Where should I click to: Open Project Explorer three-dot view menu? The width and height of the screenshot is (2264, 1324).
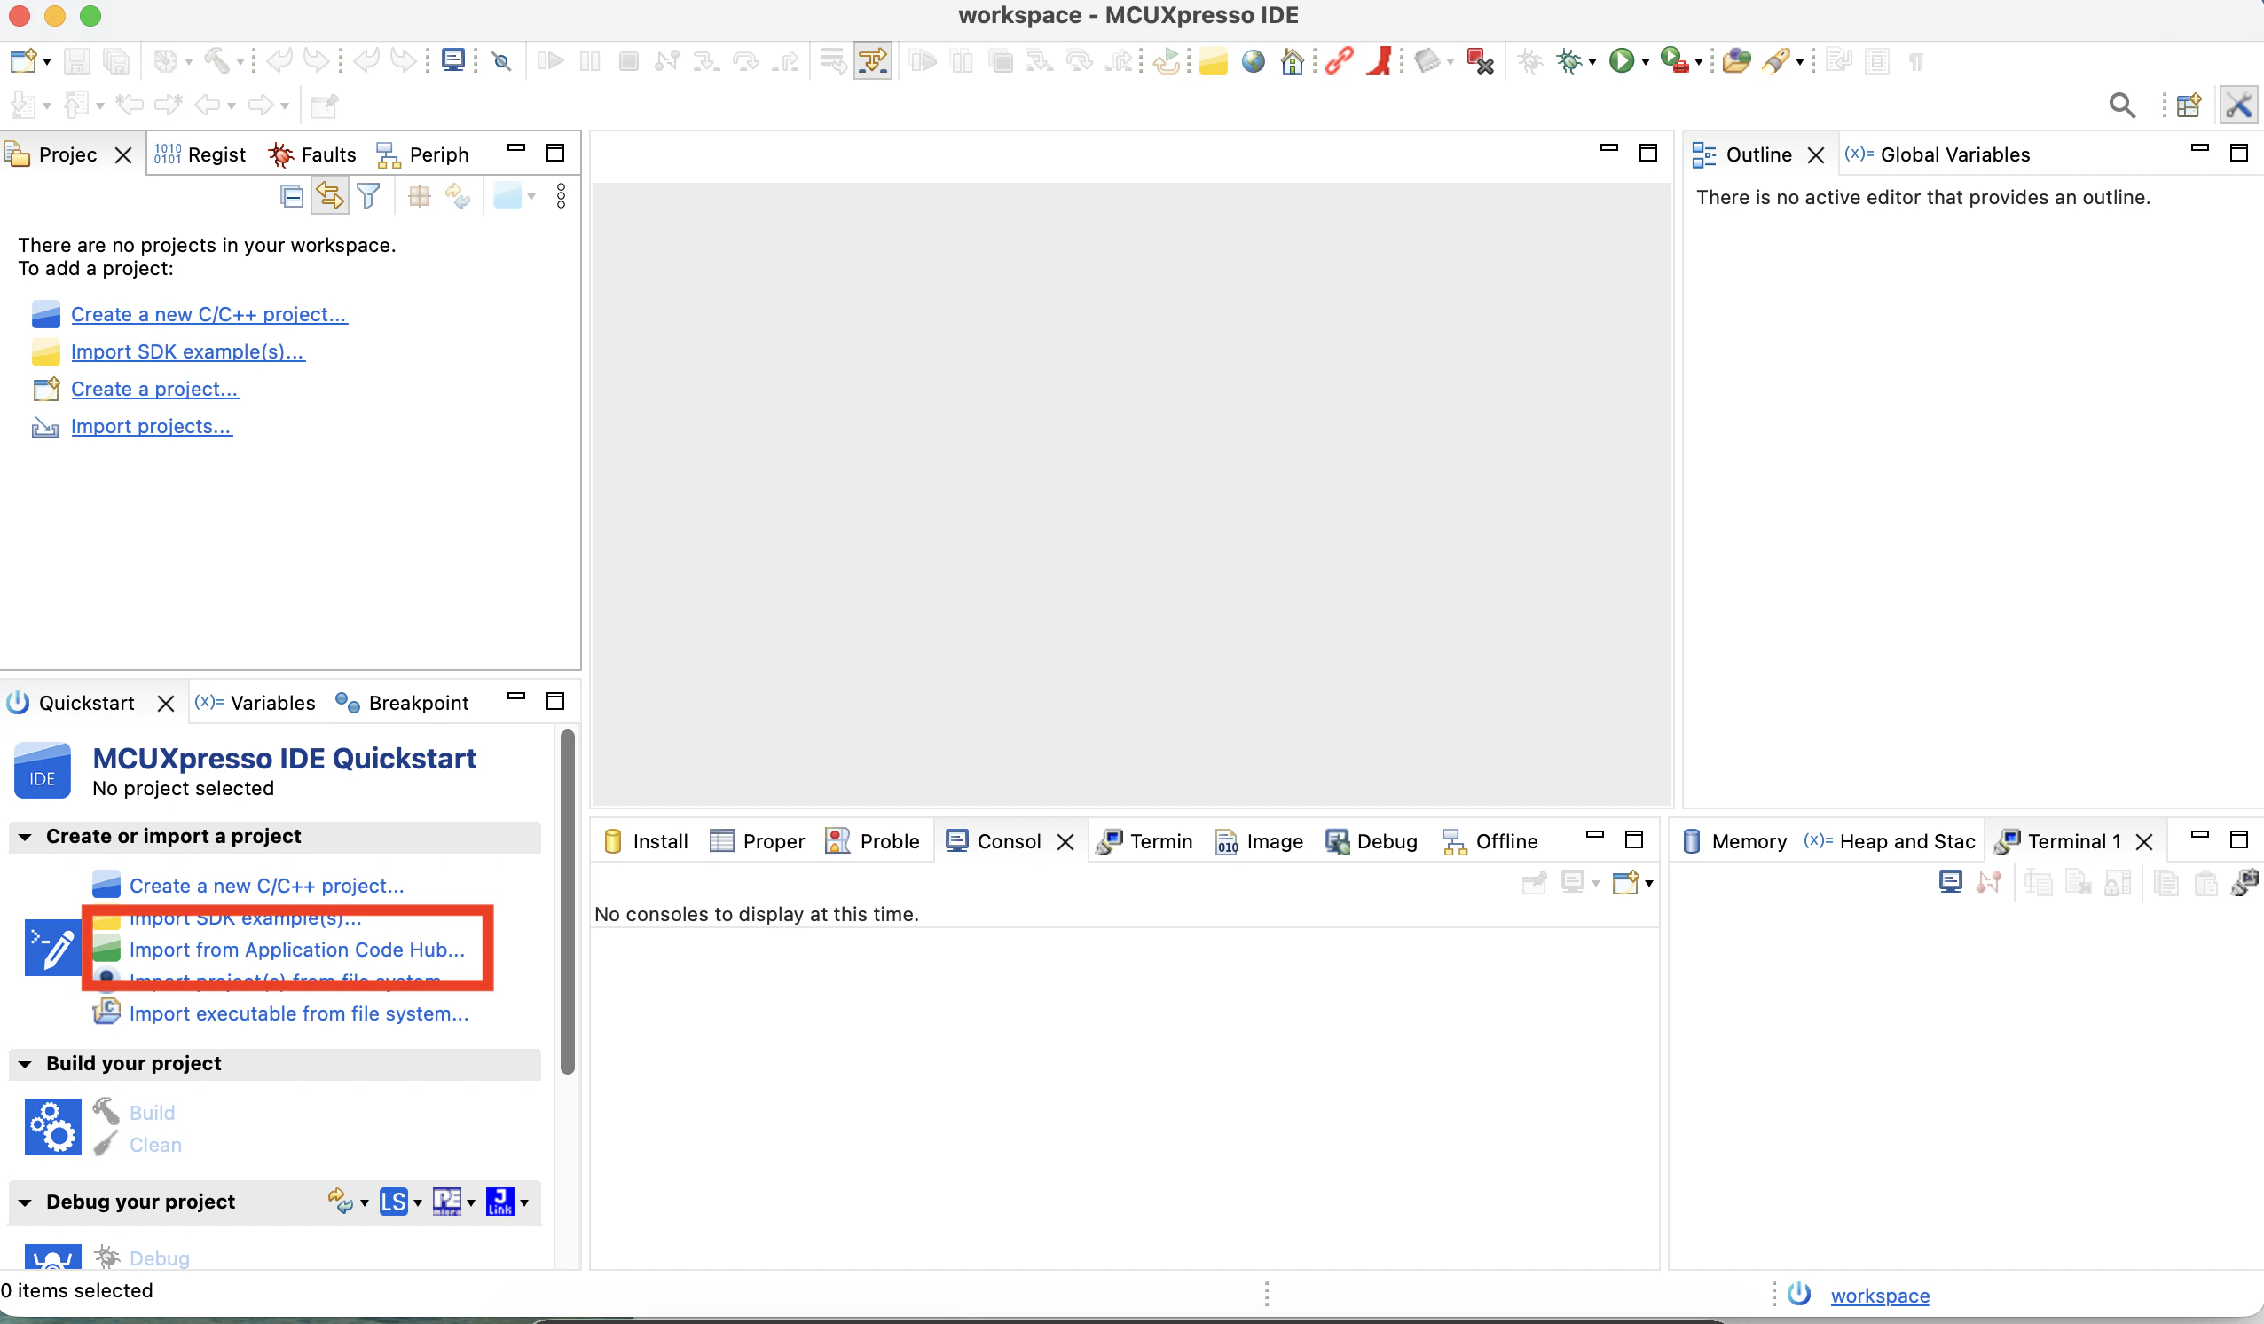[561, 196]
